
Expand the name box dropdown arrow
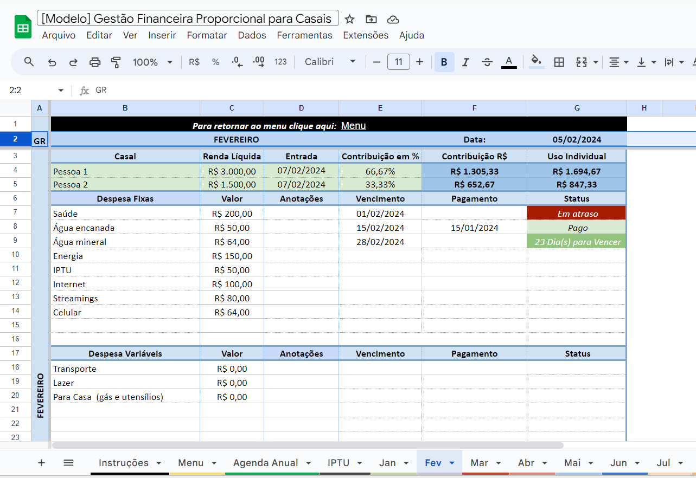61,91
